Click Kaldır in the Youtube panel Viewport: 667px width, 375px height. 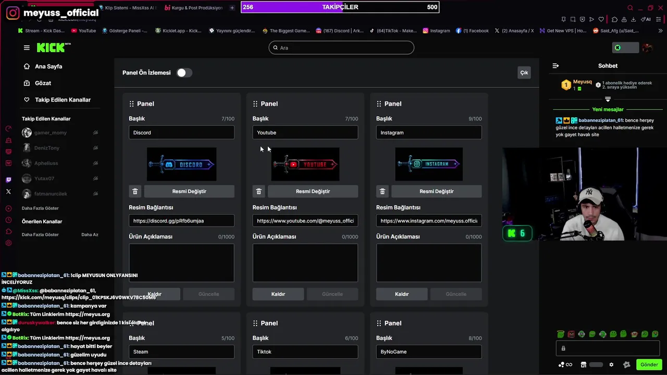(278, 294)
